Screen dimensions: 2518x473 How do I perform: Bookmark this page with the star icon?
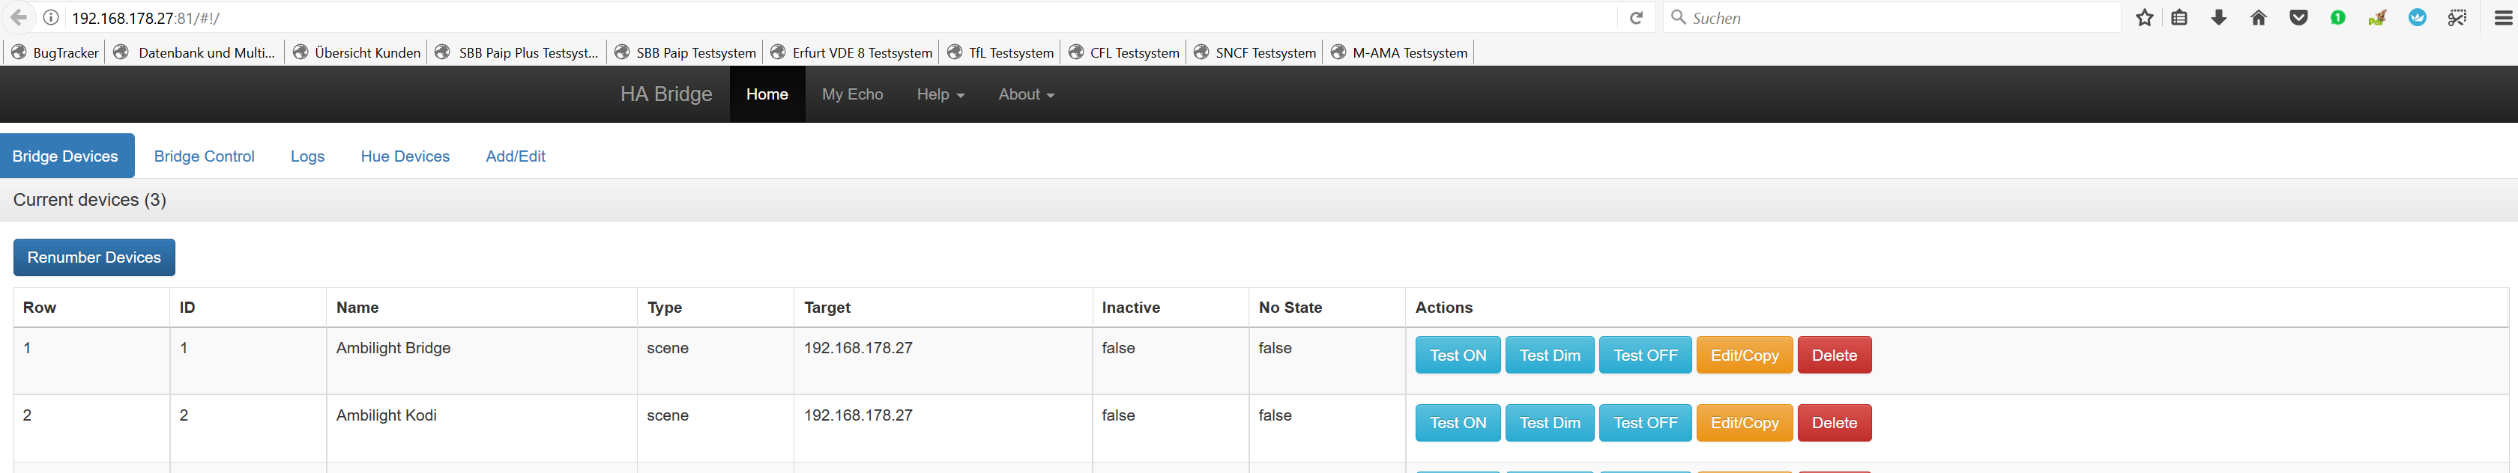point(2143,17)
